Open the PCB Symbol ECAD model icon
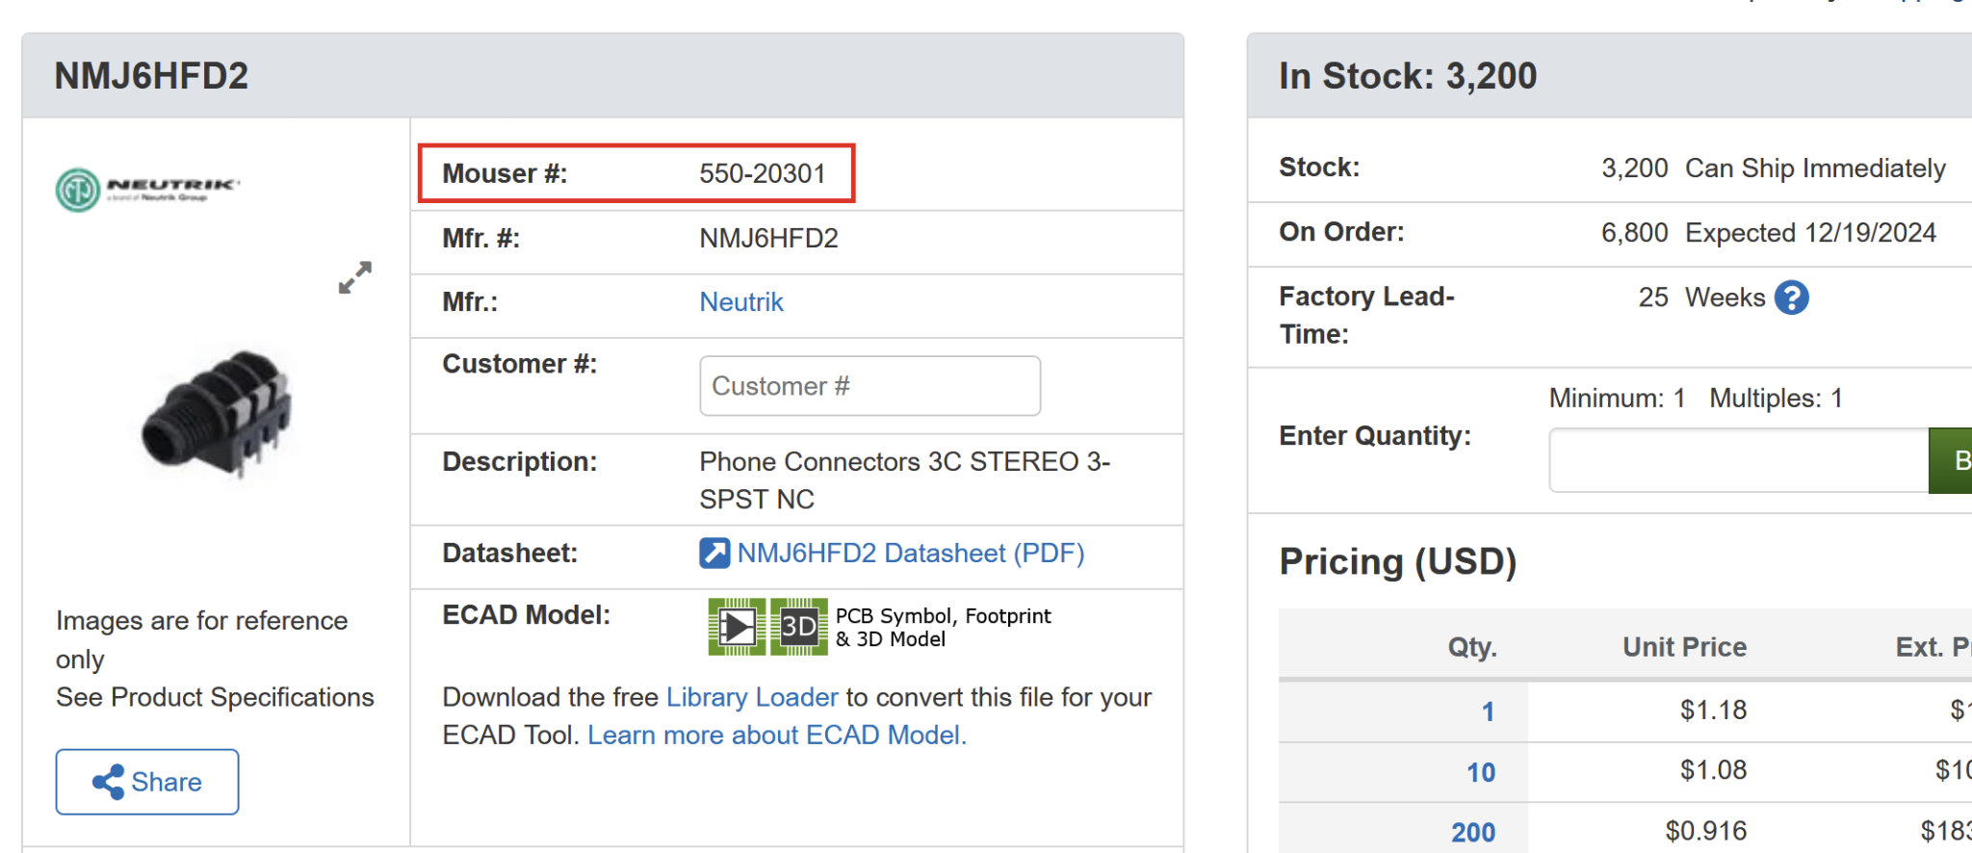Image resolution: width=1972 pixels, height=853 pixels. (x=737, y=627)
